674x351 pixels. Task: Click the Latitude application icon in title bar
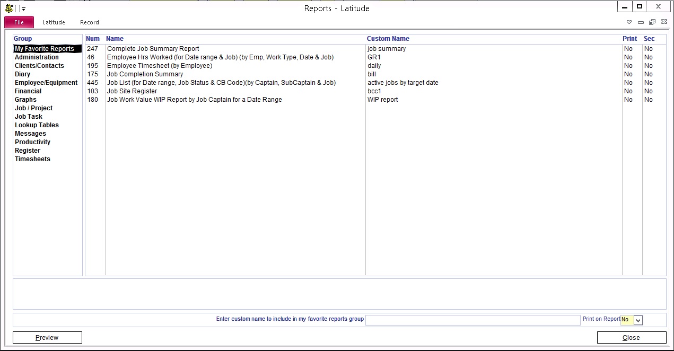pyautogui.click(x=8, y=8)
